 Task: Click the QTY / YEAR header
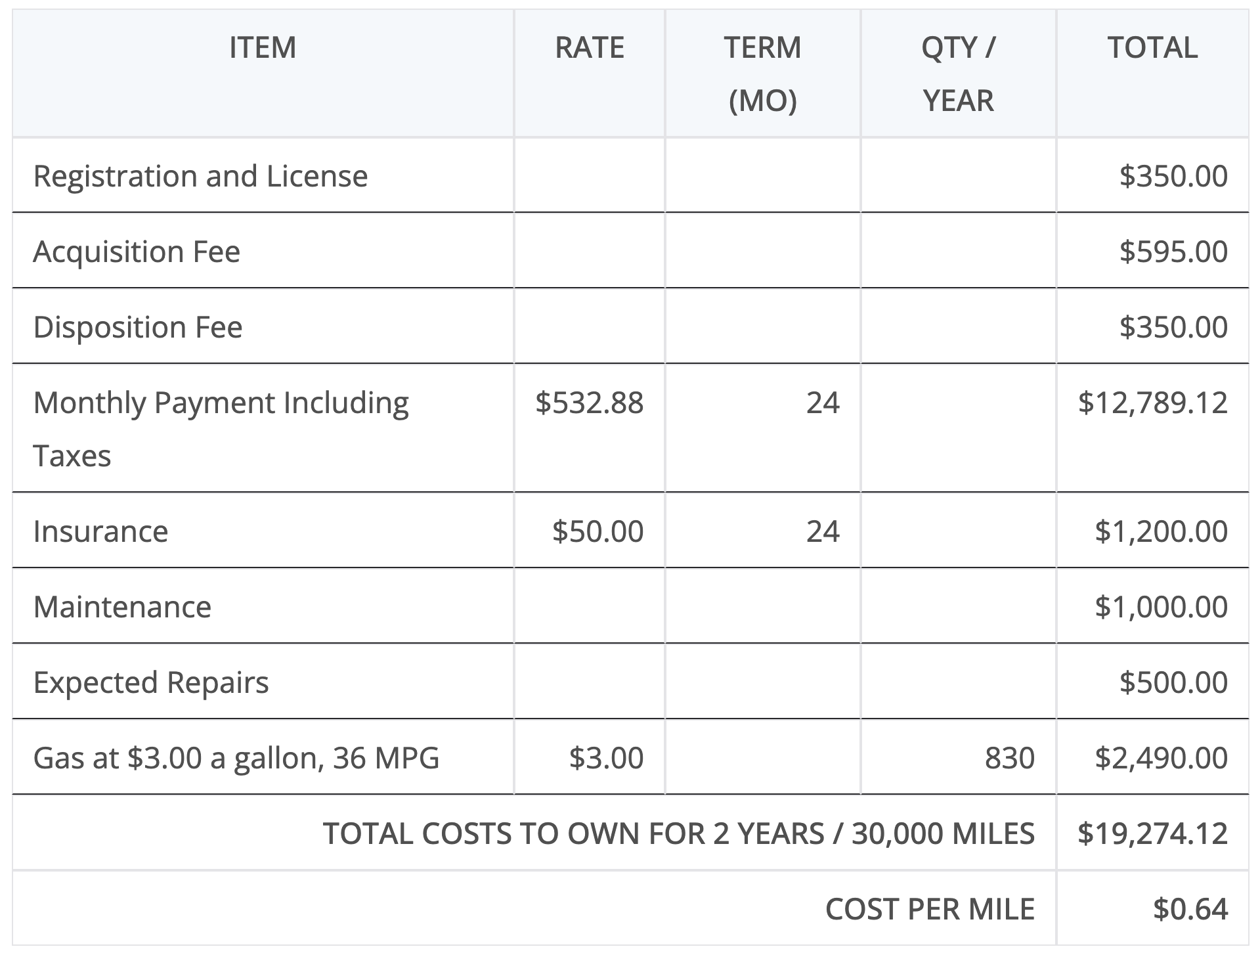pyautogui.click(x=958, y=74)
